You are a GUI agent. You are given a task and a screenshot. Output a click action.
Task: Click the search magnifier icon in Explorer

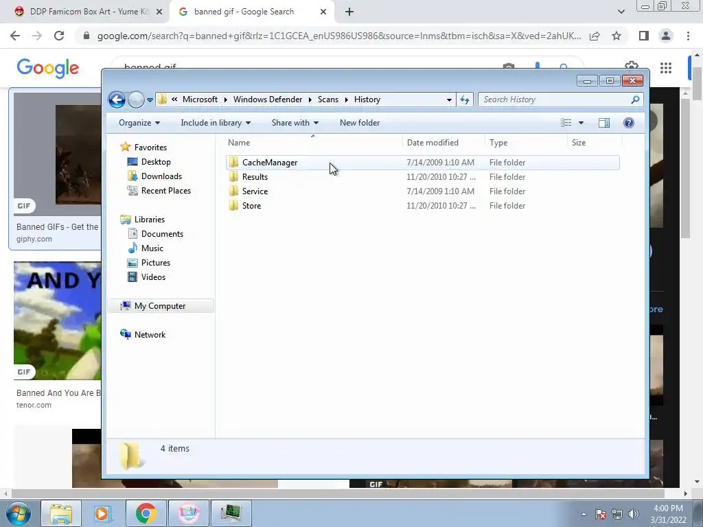pyautogui.click(x=635, y=99)
